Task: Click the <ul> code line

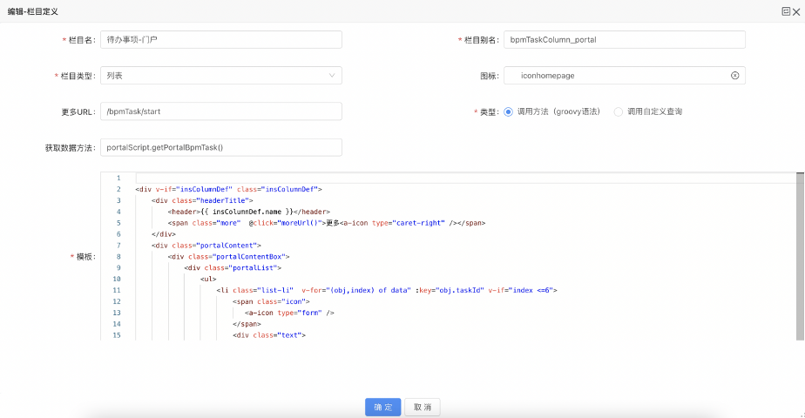Action: point(208,280)
